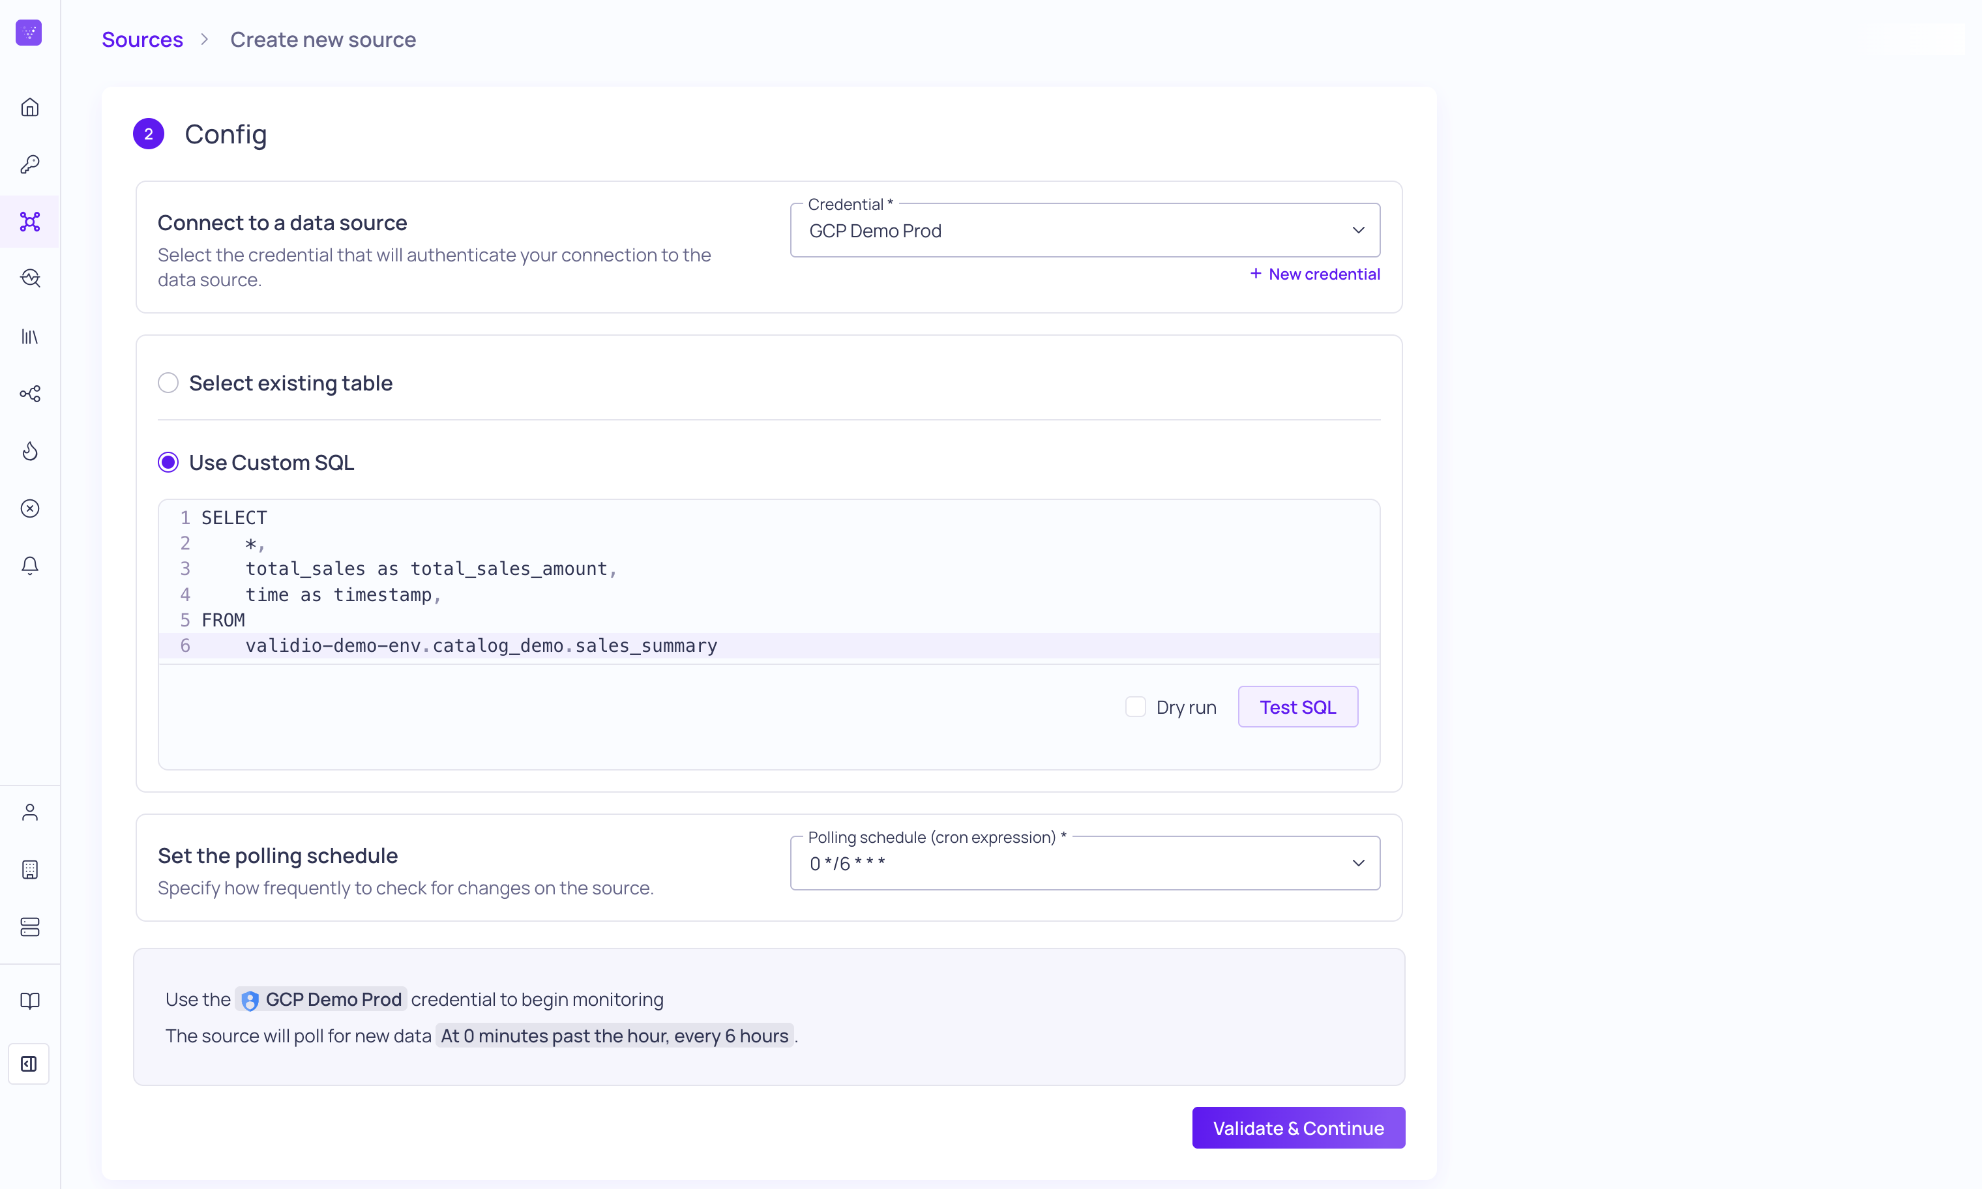The image size is (1982, 1189).
Task: Click the sources network icon in sidebar
Action: [29, 221]
